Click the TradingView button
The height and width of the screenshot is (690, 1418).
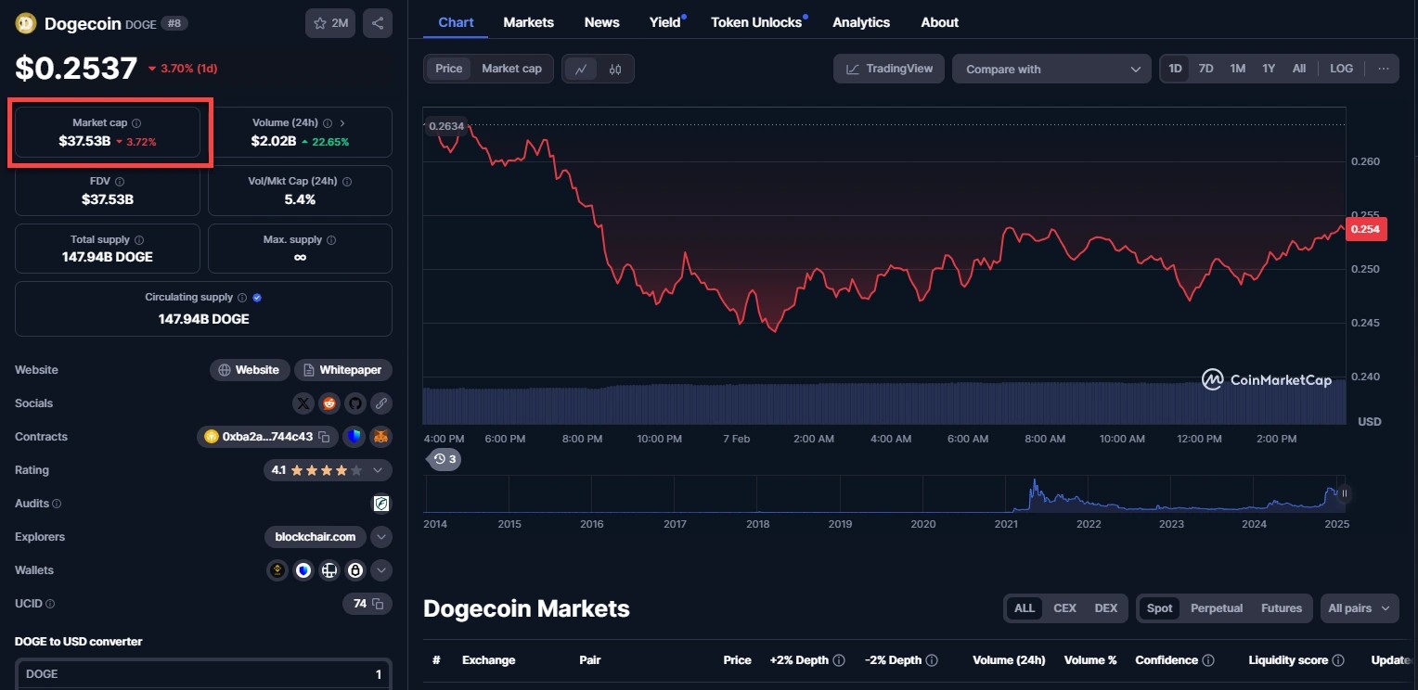pos(889,69)
